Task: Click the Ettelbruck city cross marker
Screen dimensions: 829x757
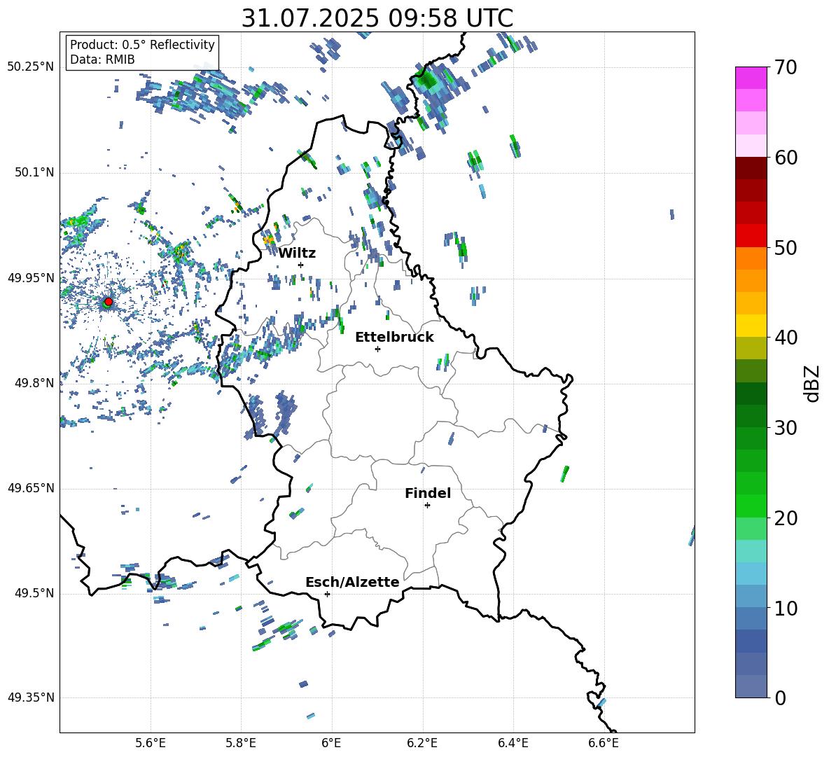Action: 377,349
